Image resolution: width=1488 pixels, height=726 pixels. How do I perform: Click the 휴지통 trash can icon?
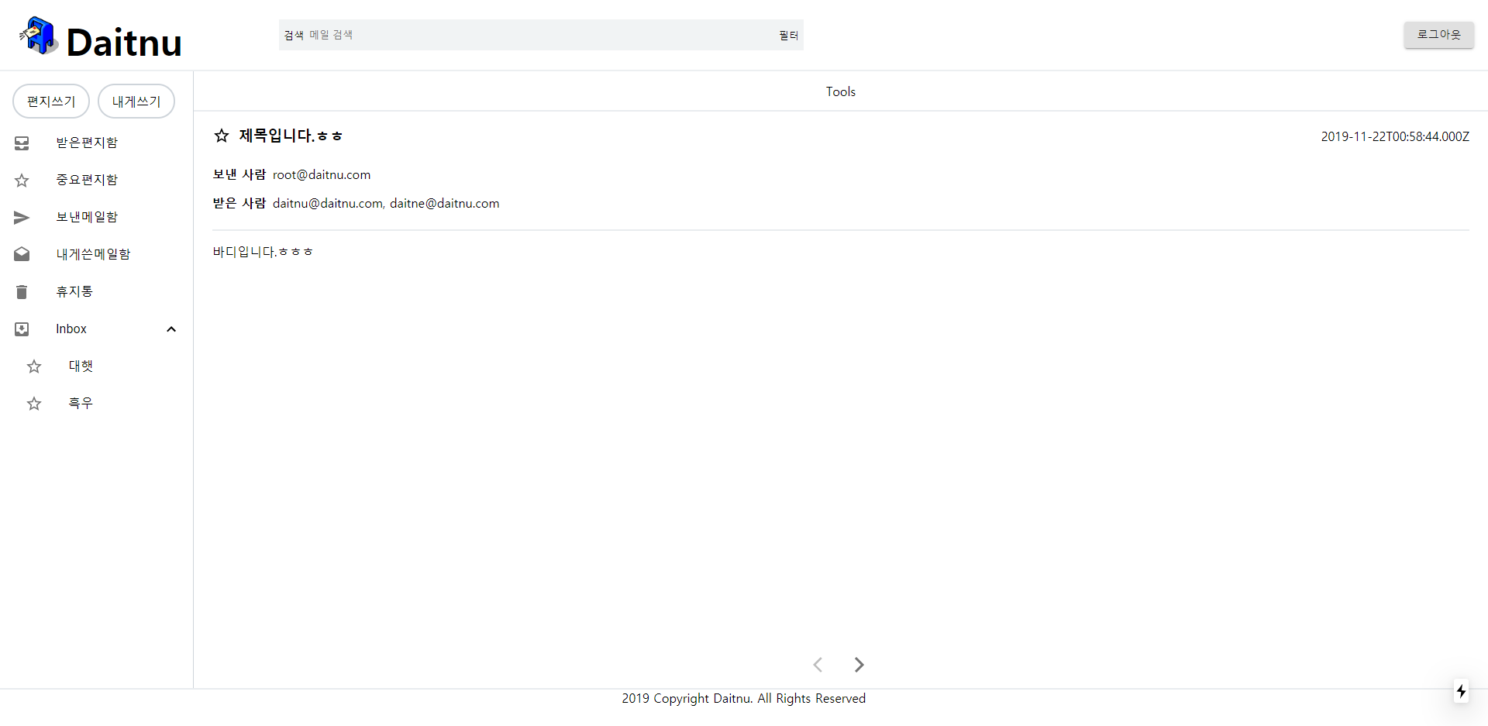pyautogui.click(x=22, y=292)
